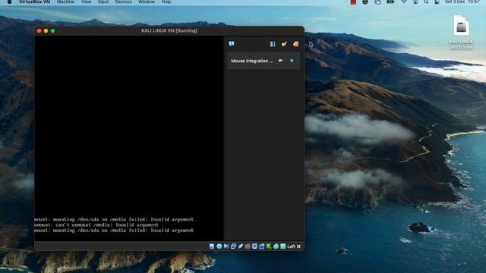Open the Window menu
The height and width of the screenshot is (273, 486).
pos(147,2)
